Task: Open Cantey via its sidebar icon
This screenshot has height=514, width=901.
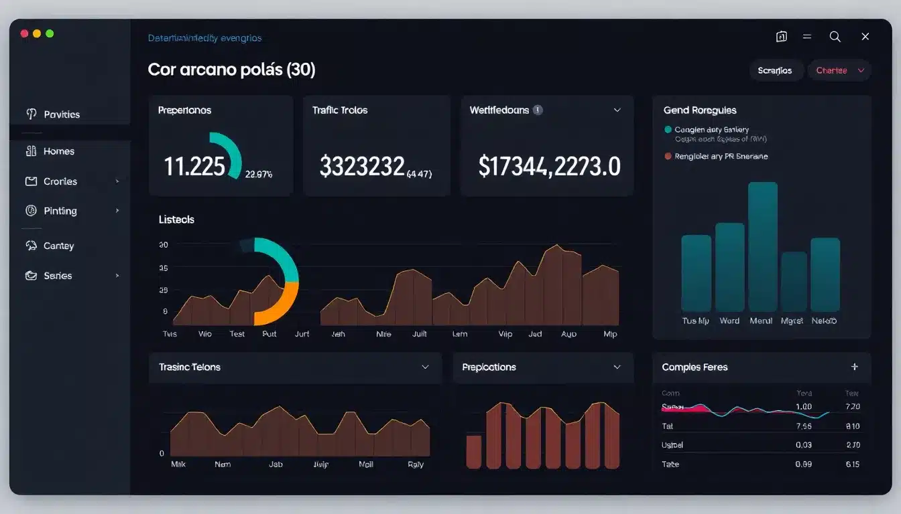Action: [32, 245]
